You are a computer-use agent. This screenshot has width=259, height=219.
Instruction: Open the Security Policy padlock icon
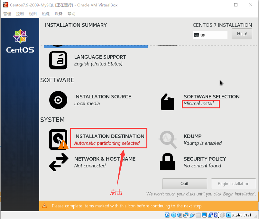tap(168, 162)
